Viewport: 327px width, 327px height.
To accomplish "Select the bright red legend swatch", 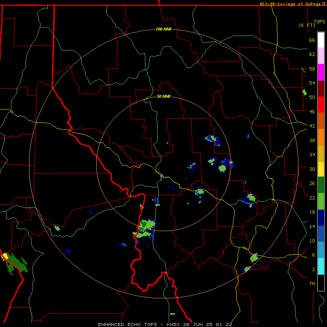I will pyautogui.click(x=321, y=105).
